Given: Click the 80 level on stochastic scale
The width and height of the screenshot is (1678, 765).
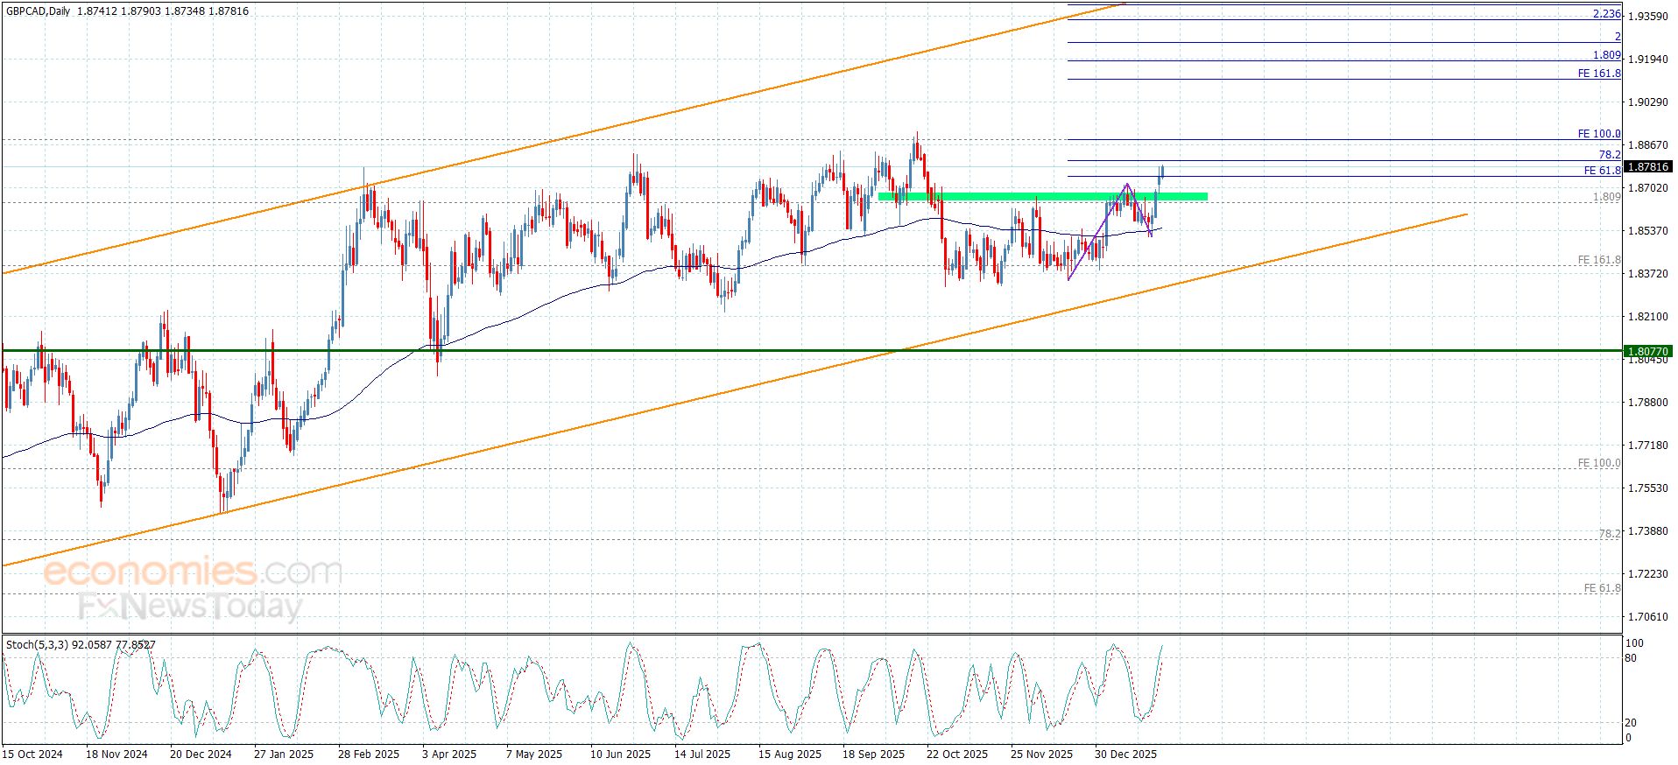Looking at the screenshot, I should [x=1630, y=658].
